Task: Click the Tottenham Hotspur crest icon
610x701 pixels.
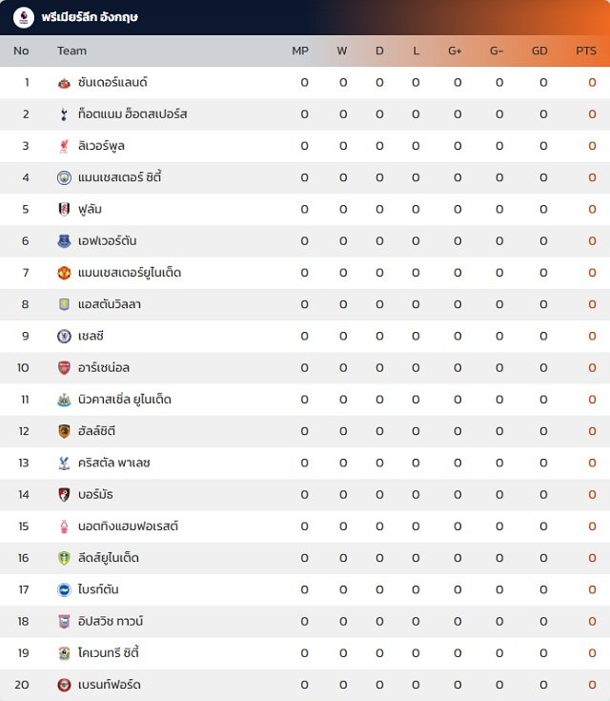Action: coord(64,114)
